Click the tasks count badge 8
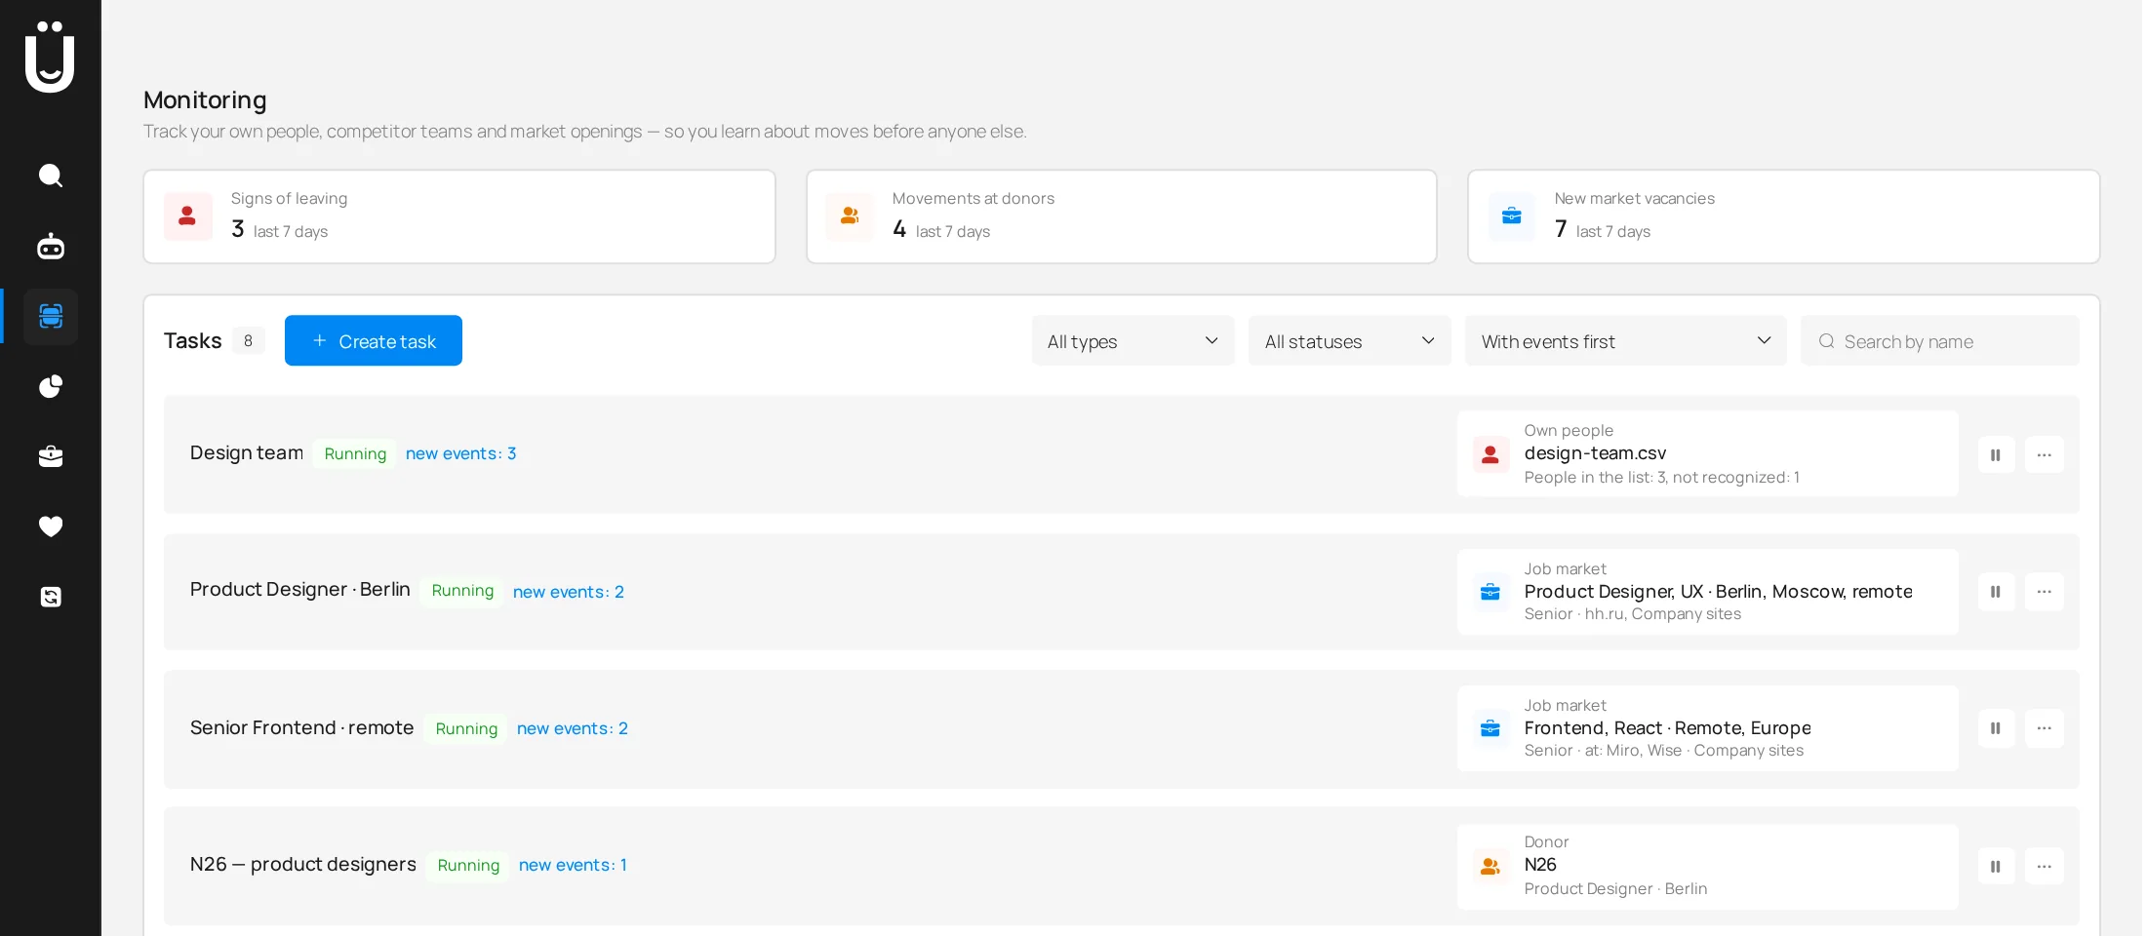 click(x=249, y=340)
